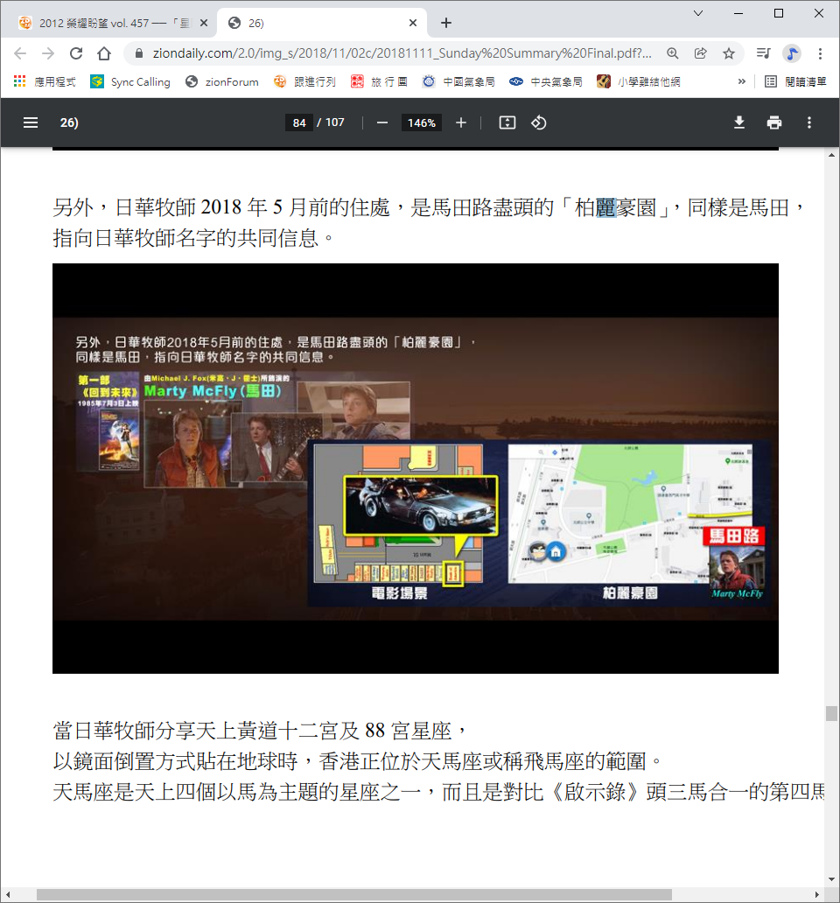840x903 pixels.
Task: Zoom in the PDF with plus button
Action: pyautogui.click(x=461, y=122)
